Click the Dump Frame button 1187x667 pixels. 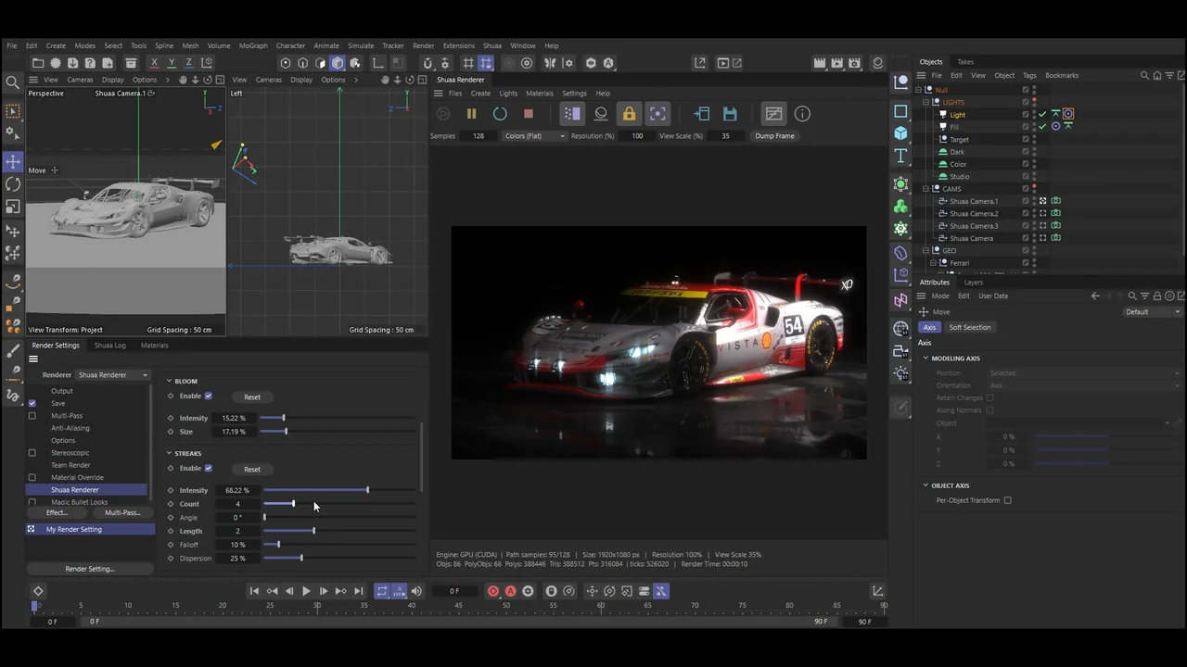[x=774, y=136]
